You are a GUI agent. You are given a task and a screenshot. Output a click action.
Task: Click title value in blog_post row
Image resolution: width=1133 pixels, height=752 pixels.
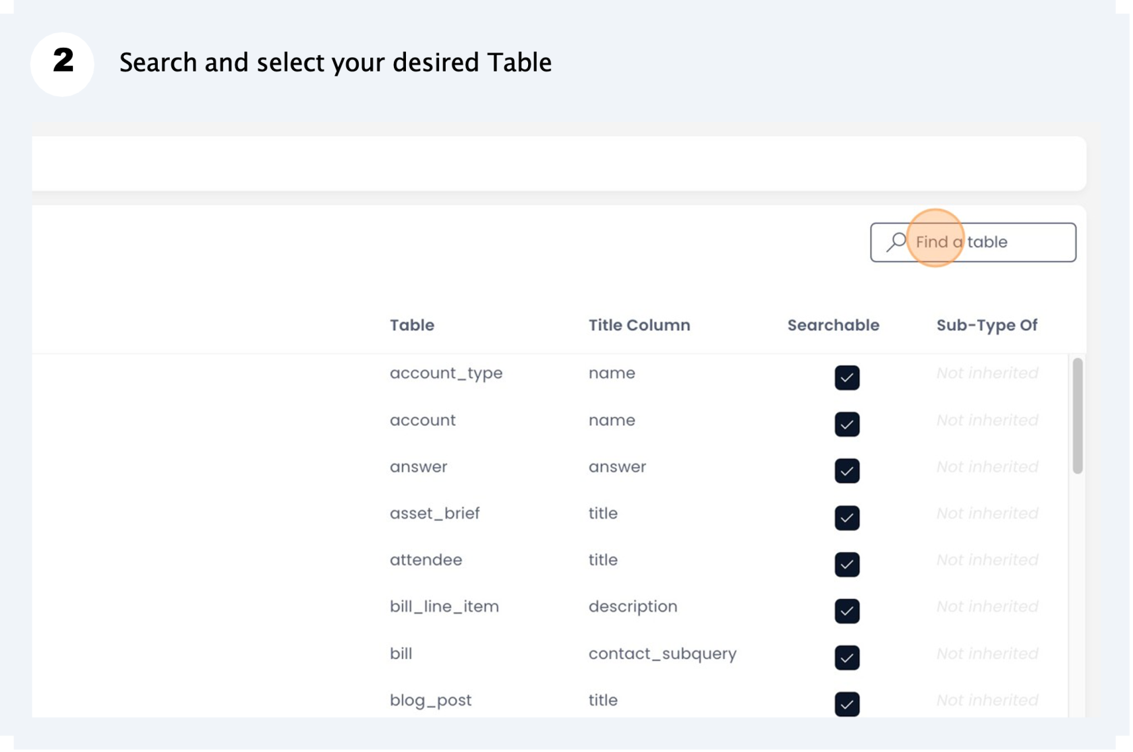tap(604, 701)
